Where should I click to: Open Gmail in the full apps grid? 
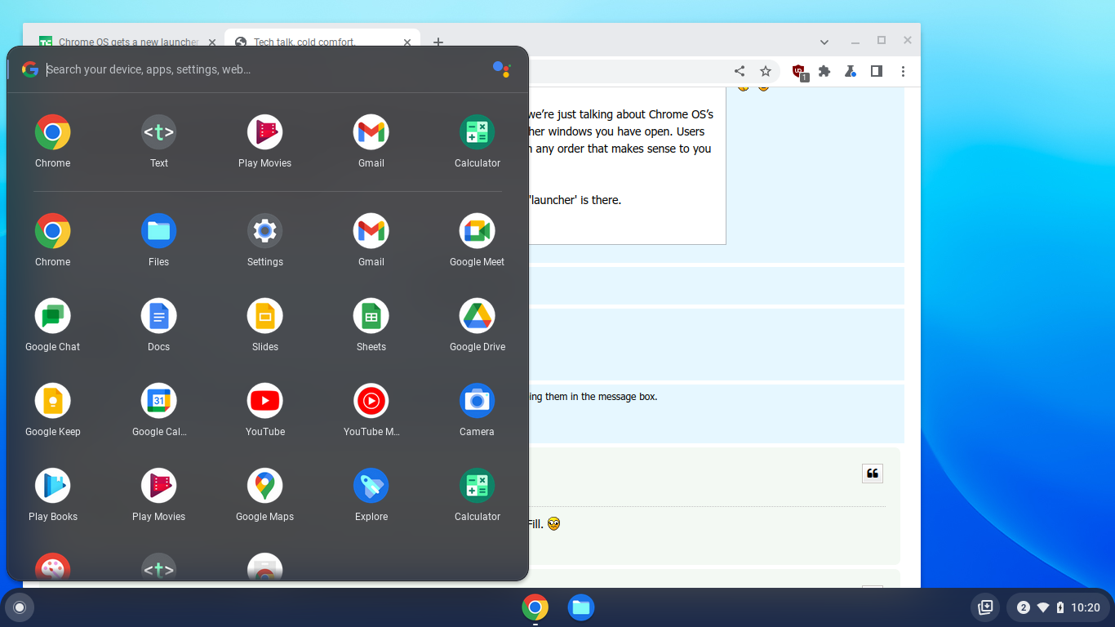coord(371,240)
